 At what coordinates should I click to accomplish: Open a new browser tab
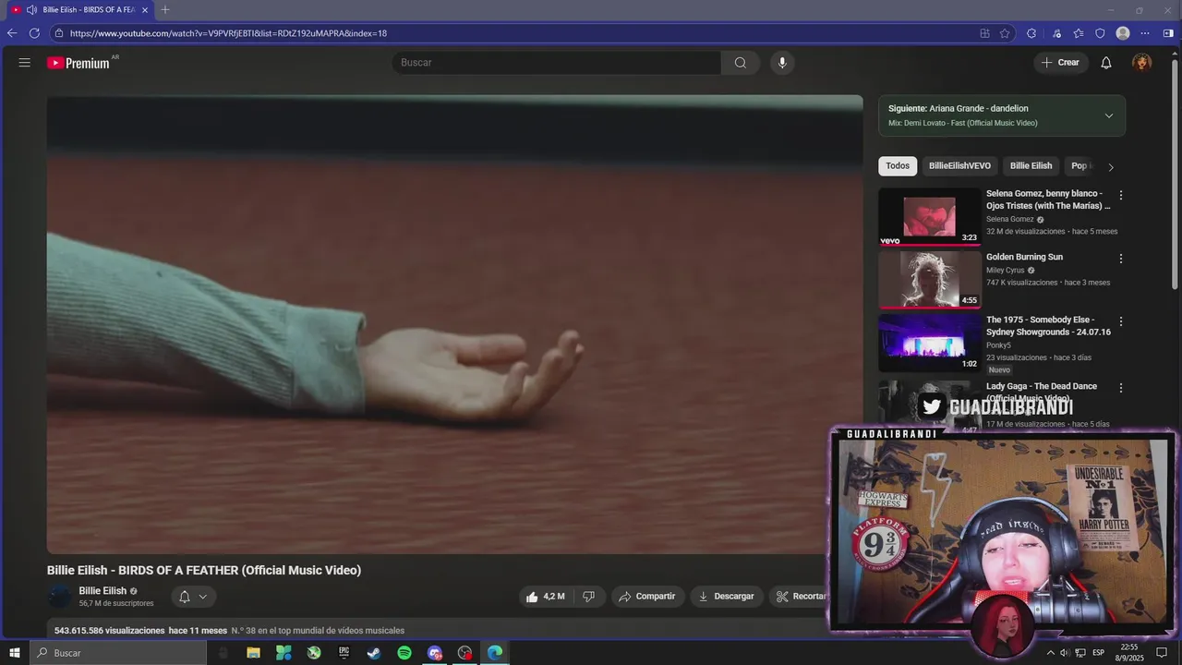[165, 10]
